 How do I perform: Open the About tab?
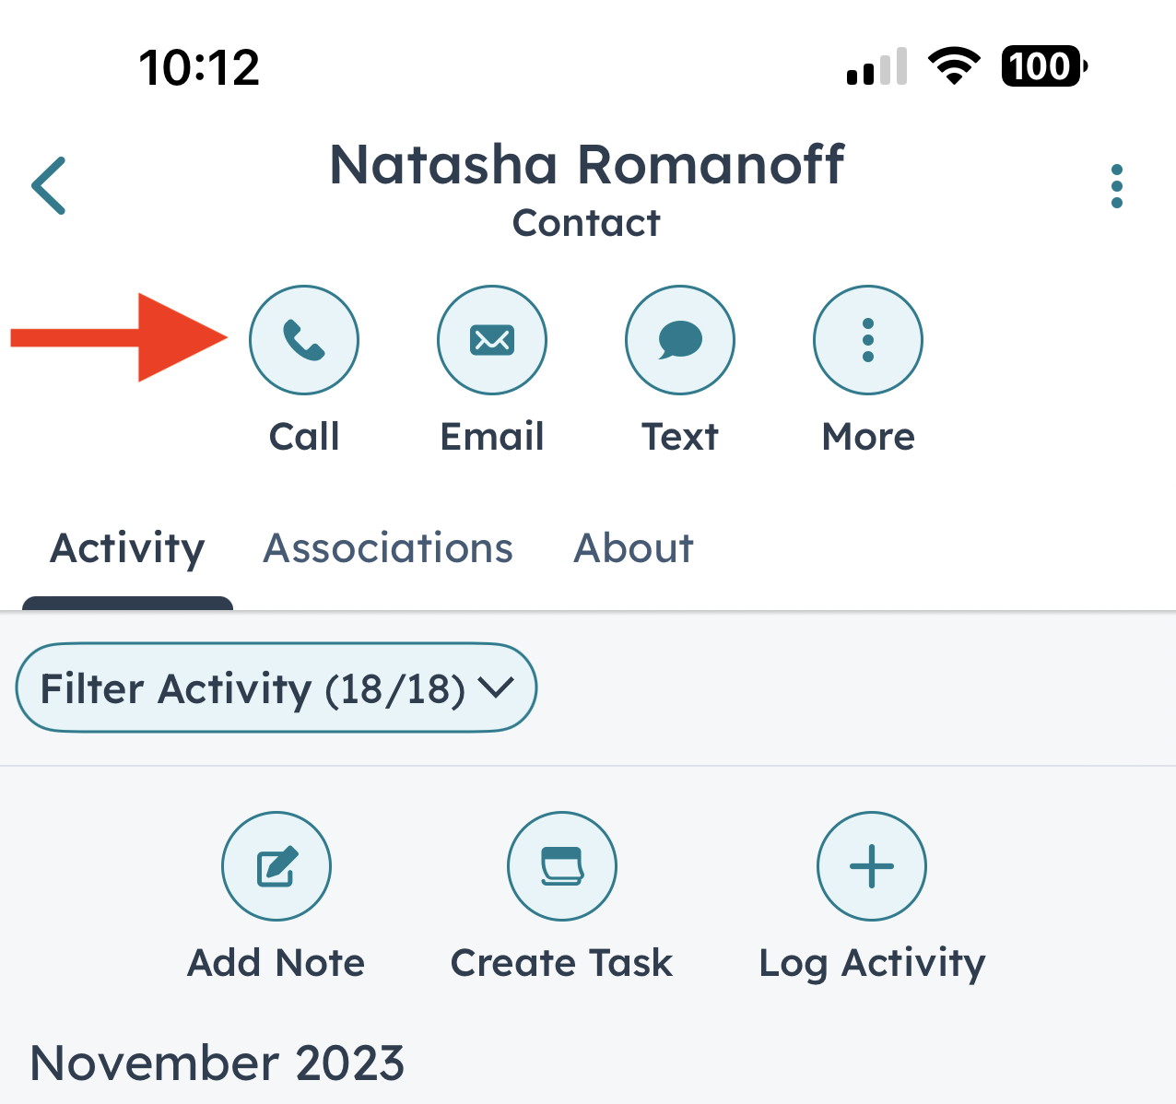[x=633, y=547]
